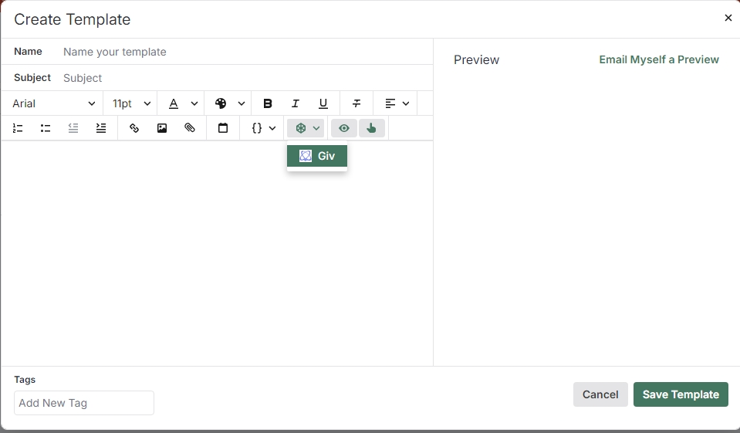Toggle underline formatting
This screenshot has height=433, width=740.
pos(323,103)
